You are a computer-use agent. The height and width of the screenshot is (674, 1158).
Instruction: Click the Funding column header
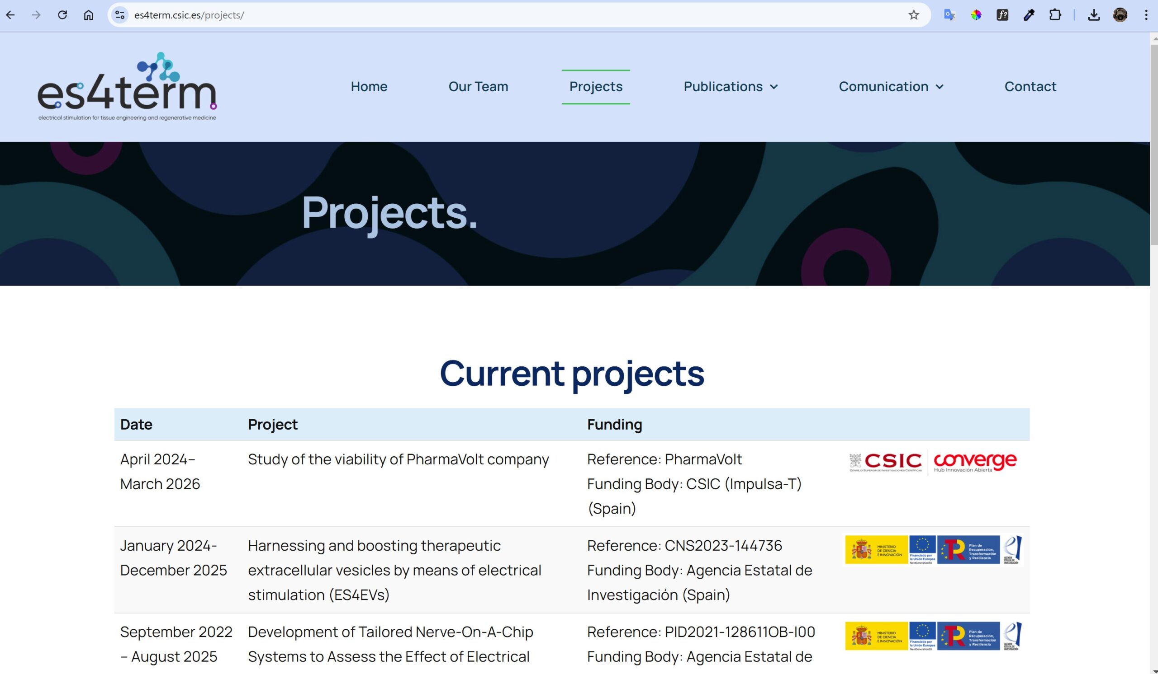[x=614, y=424]
